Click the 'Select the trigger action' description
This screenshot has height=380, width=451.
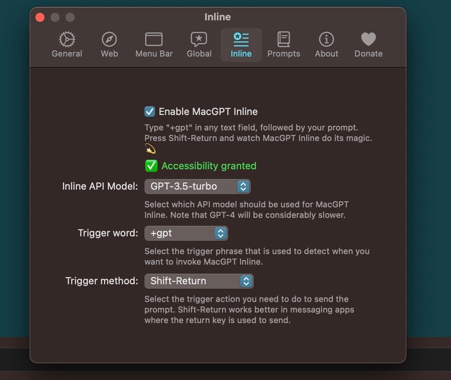pos(249,310)
